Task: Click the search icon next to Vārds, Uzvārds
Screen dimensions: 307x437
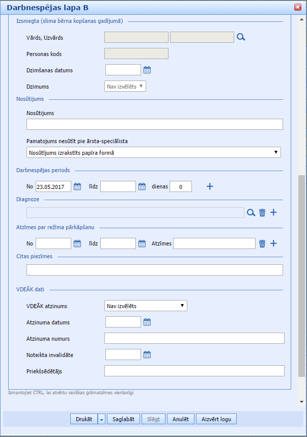Action: [241, 37]
